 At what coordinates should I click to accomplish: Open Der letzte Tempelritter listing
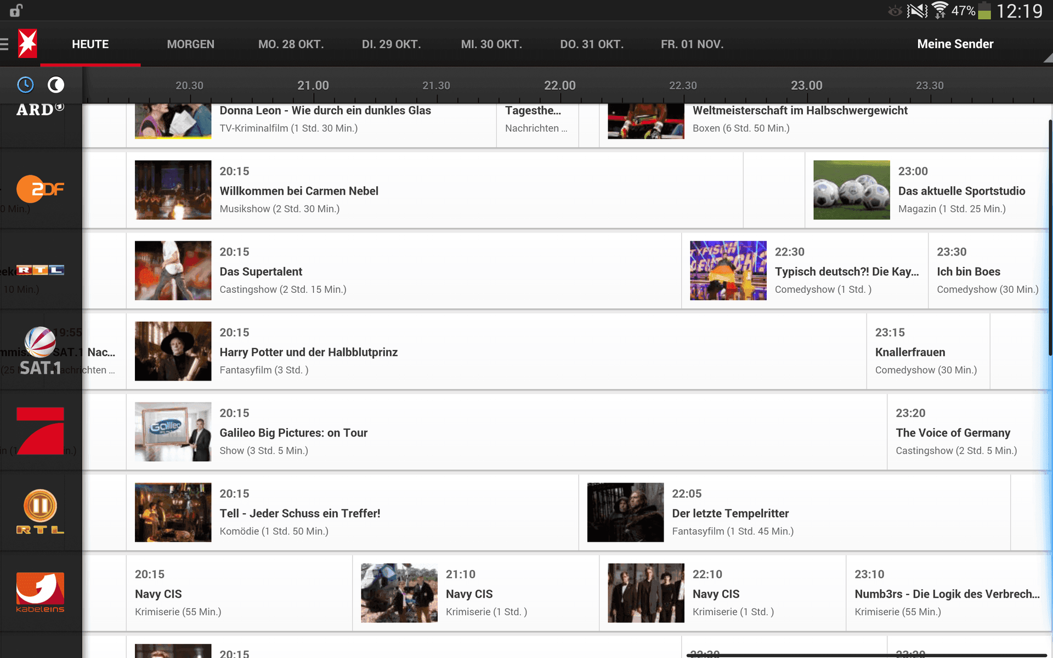(795, 512)
